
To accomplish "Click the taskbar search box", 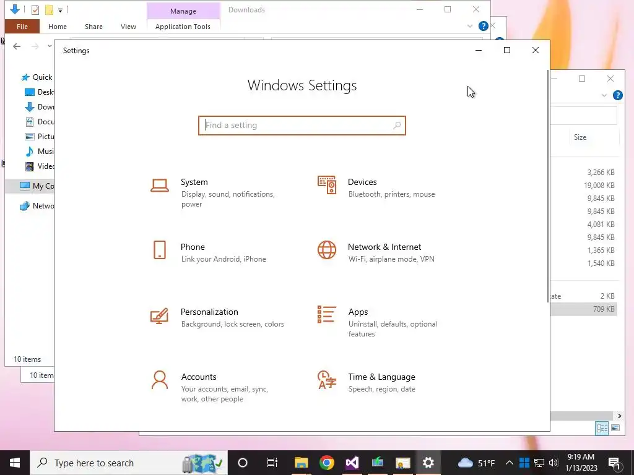I will pyautogui.click(x=129, y=463).
